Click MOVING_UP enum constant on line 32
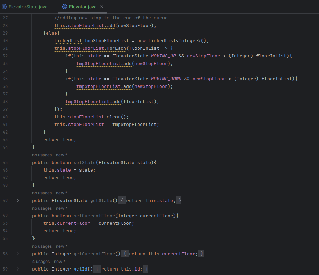The height and width of the screenshot is (275, 319). click(163, 56)
